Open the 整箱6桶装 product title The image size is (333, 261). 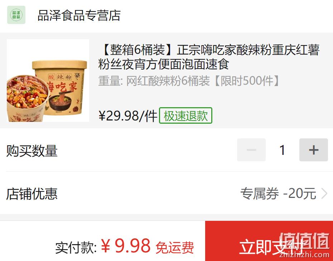click(209, 57)
